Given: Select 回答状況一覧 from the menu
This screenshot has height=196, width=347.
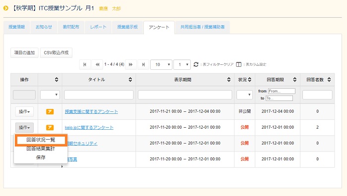Looking at the screenshot, I should (x=41, y=140).
